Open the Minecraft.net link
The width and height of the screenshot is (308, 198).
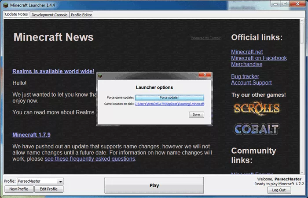tap(247, 52)
